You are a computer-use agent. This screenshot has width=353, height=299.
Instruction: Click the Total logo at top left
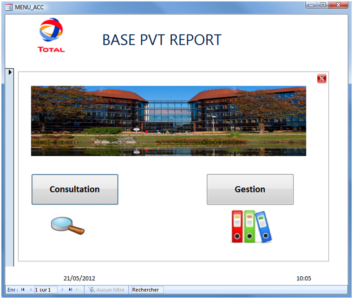pyautogui.click(x=51, y=35)
